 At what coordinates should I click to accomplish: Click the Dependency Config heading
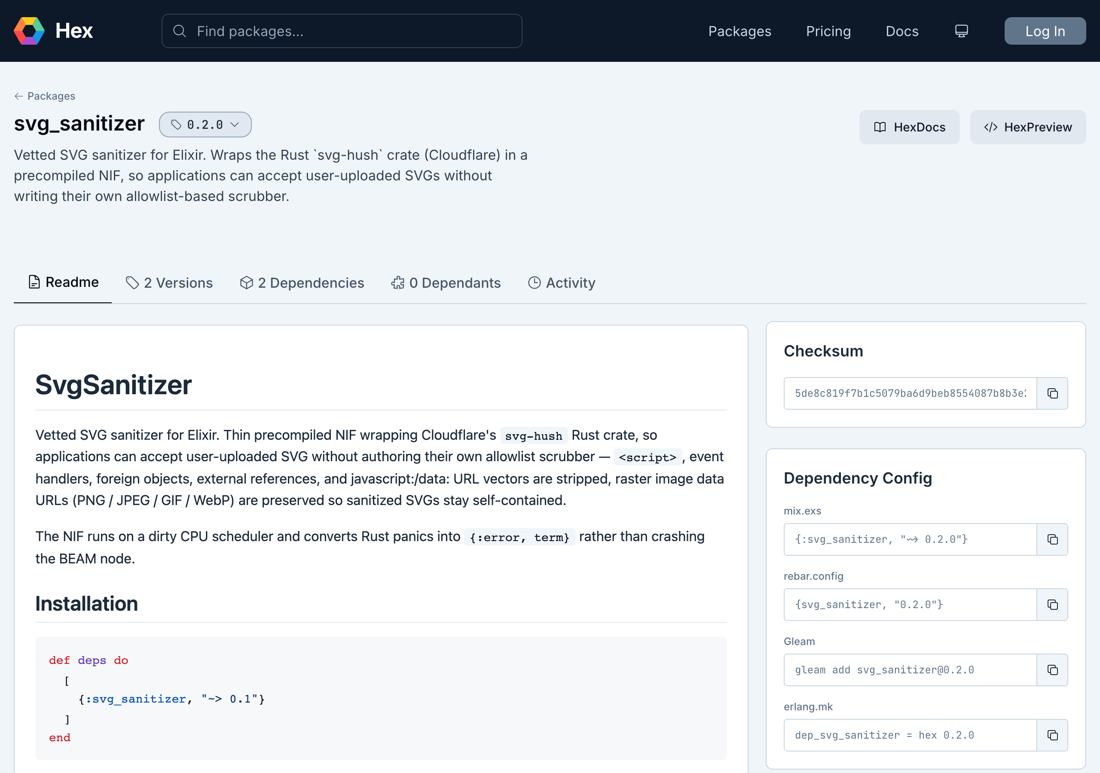pos(858,478)
